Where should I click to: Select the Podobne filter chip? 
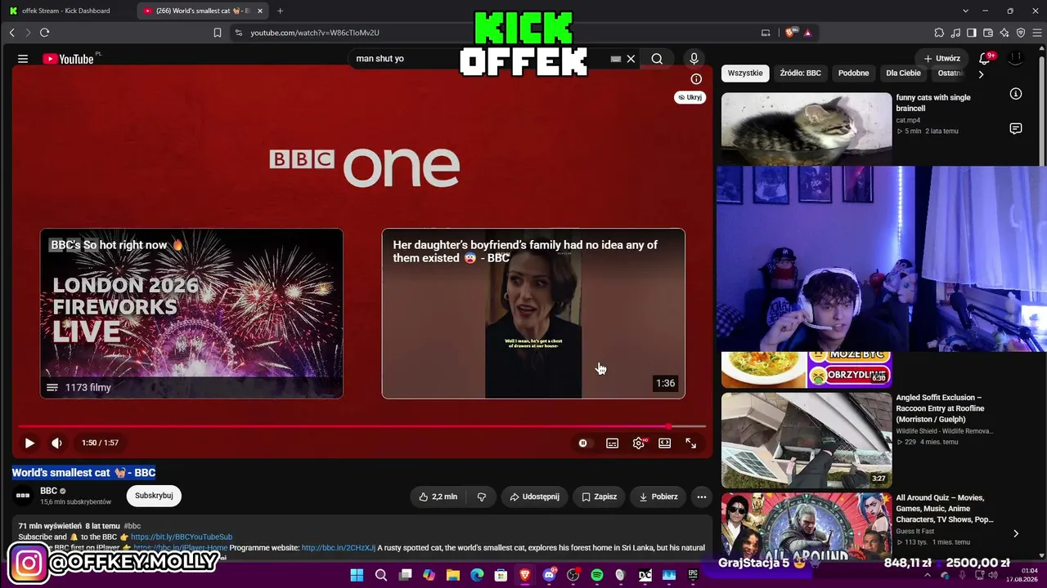tap(853, 73)
